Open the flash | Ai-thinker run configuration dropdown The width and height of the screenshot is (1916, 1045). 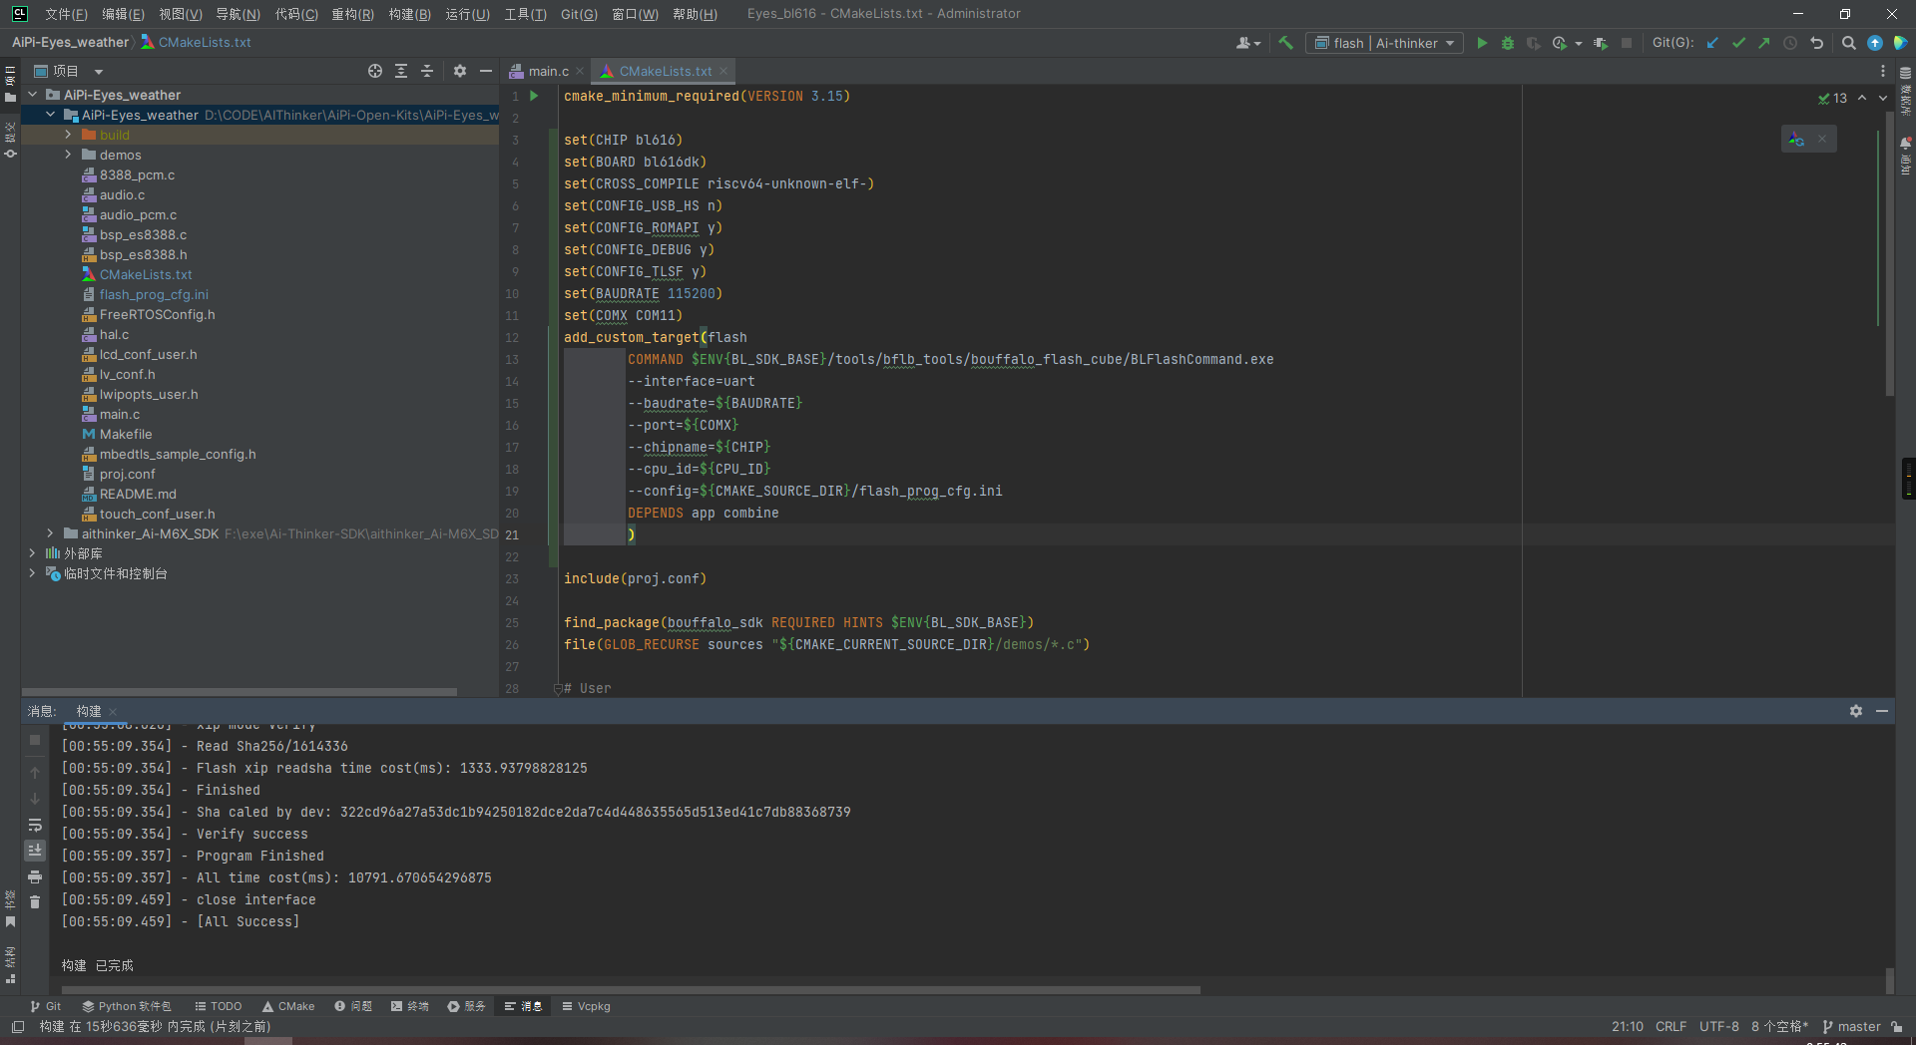[x=1384, y=43]
